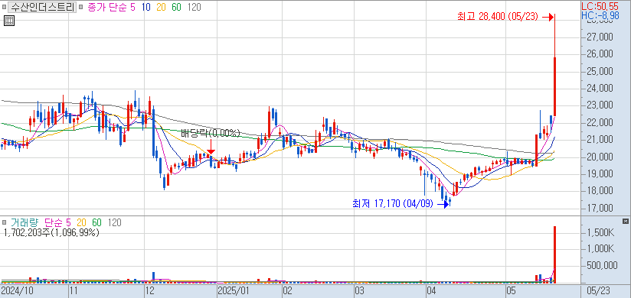Click the 05 month date axis label
The image size is (631, 298).
[511, 290]
